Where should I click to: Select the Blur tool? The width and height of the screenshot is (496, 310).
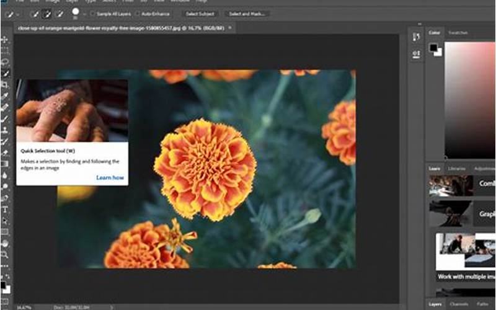click(x=5, y=175)
